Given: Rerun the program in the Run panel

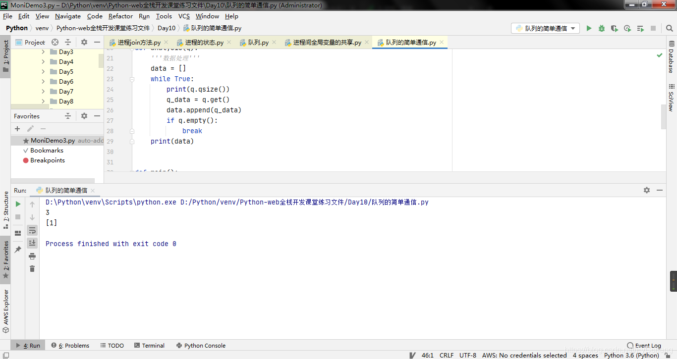Looking at the screenshot, I should coord(18,204).
